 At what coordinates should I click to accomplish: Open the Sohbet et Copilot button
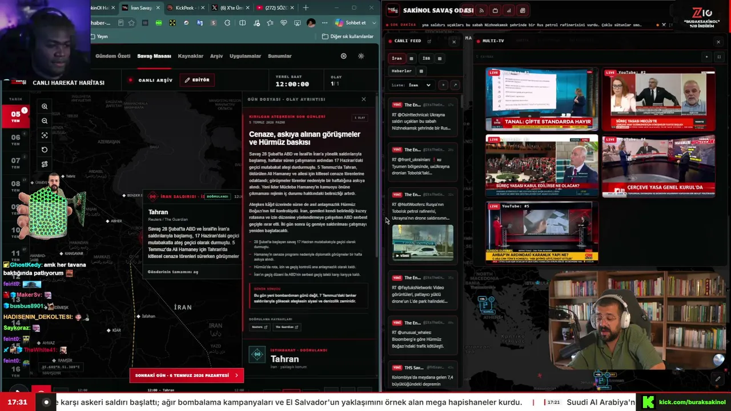pos(351,23)
